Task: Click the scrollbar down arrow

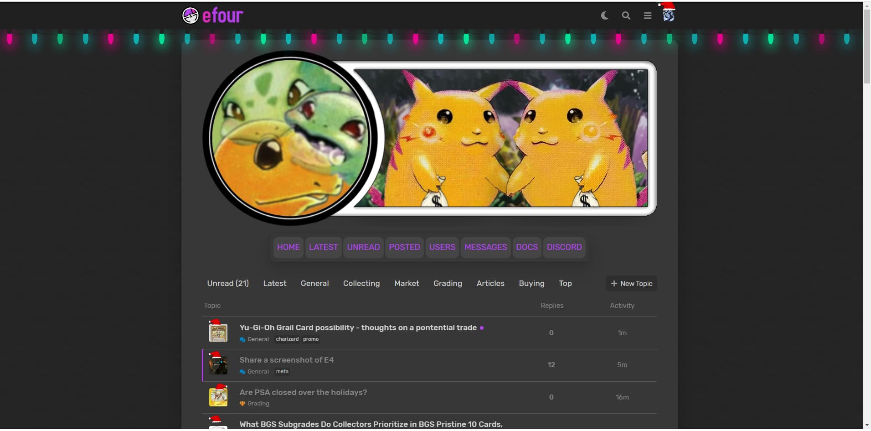Action: click(867, 426)
